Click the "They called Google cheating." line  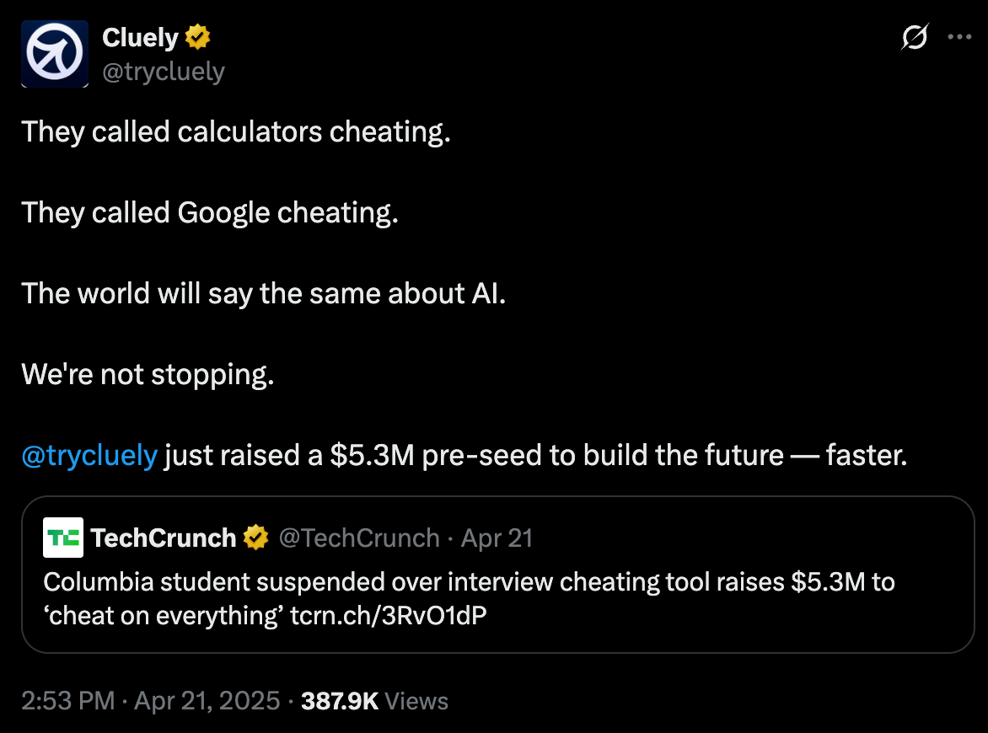click(209, 212)
